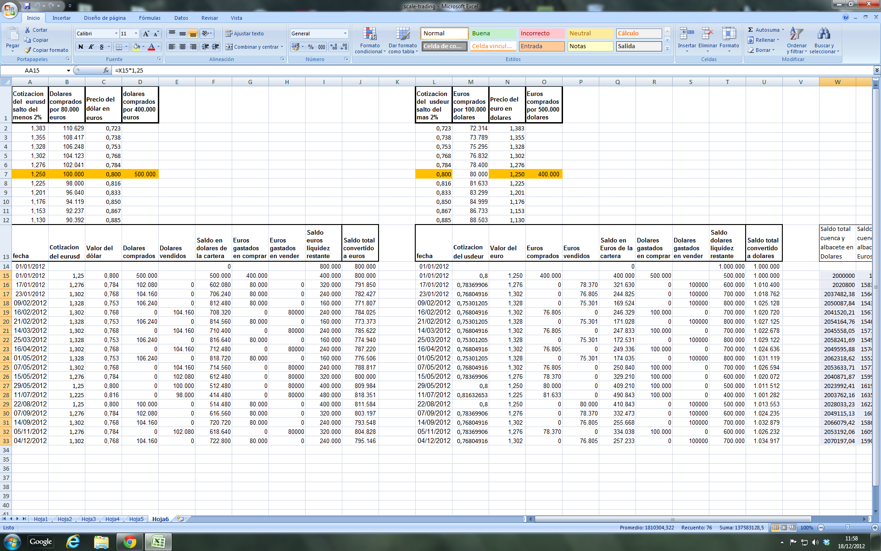Screen dimensions: 881x551
Task: Toggle italic (K) formatting
Action: (91, 47)
